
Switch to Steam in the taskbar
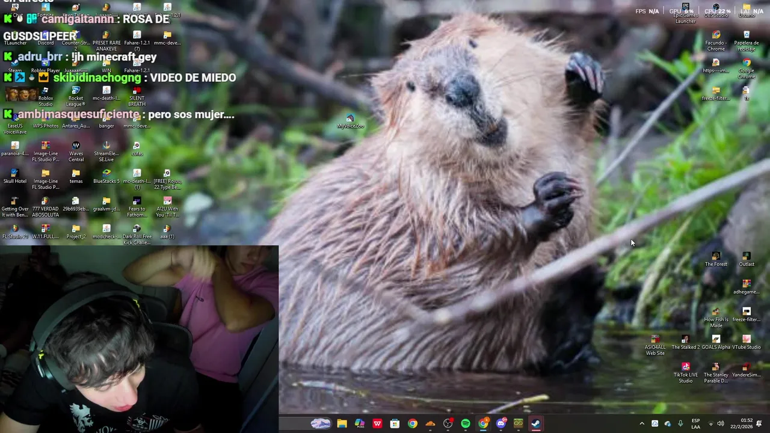click(535, 423)
